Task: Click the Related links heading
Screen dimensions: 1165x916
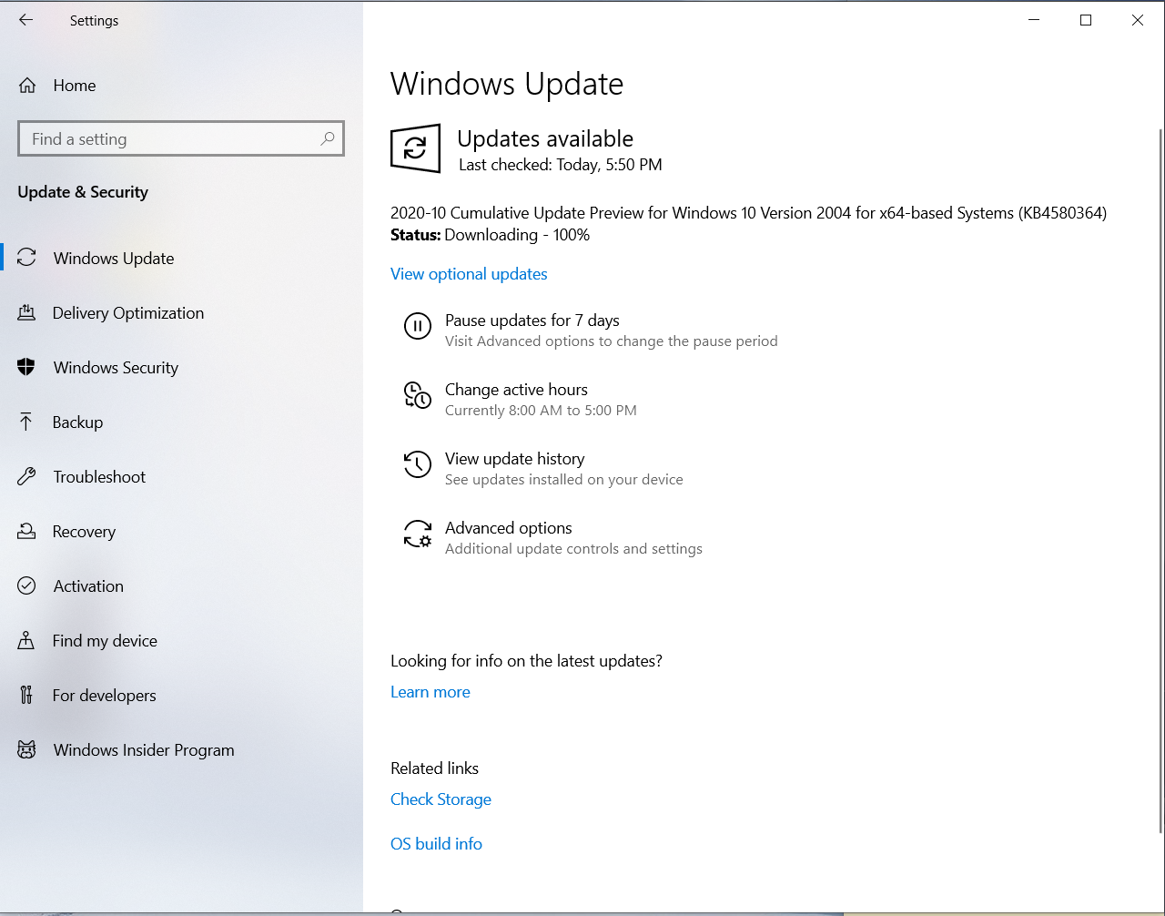Action: point(434,768)
